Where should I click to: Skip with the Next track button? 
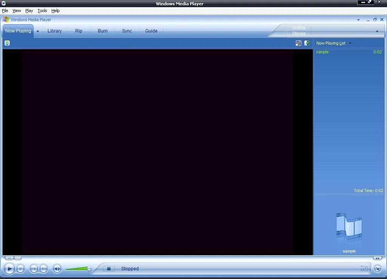[x=43, y=269]
